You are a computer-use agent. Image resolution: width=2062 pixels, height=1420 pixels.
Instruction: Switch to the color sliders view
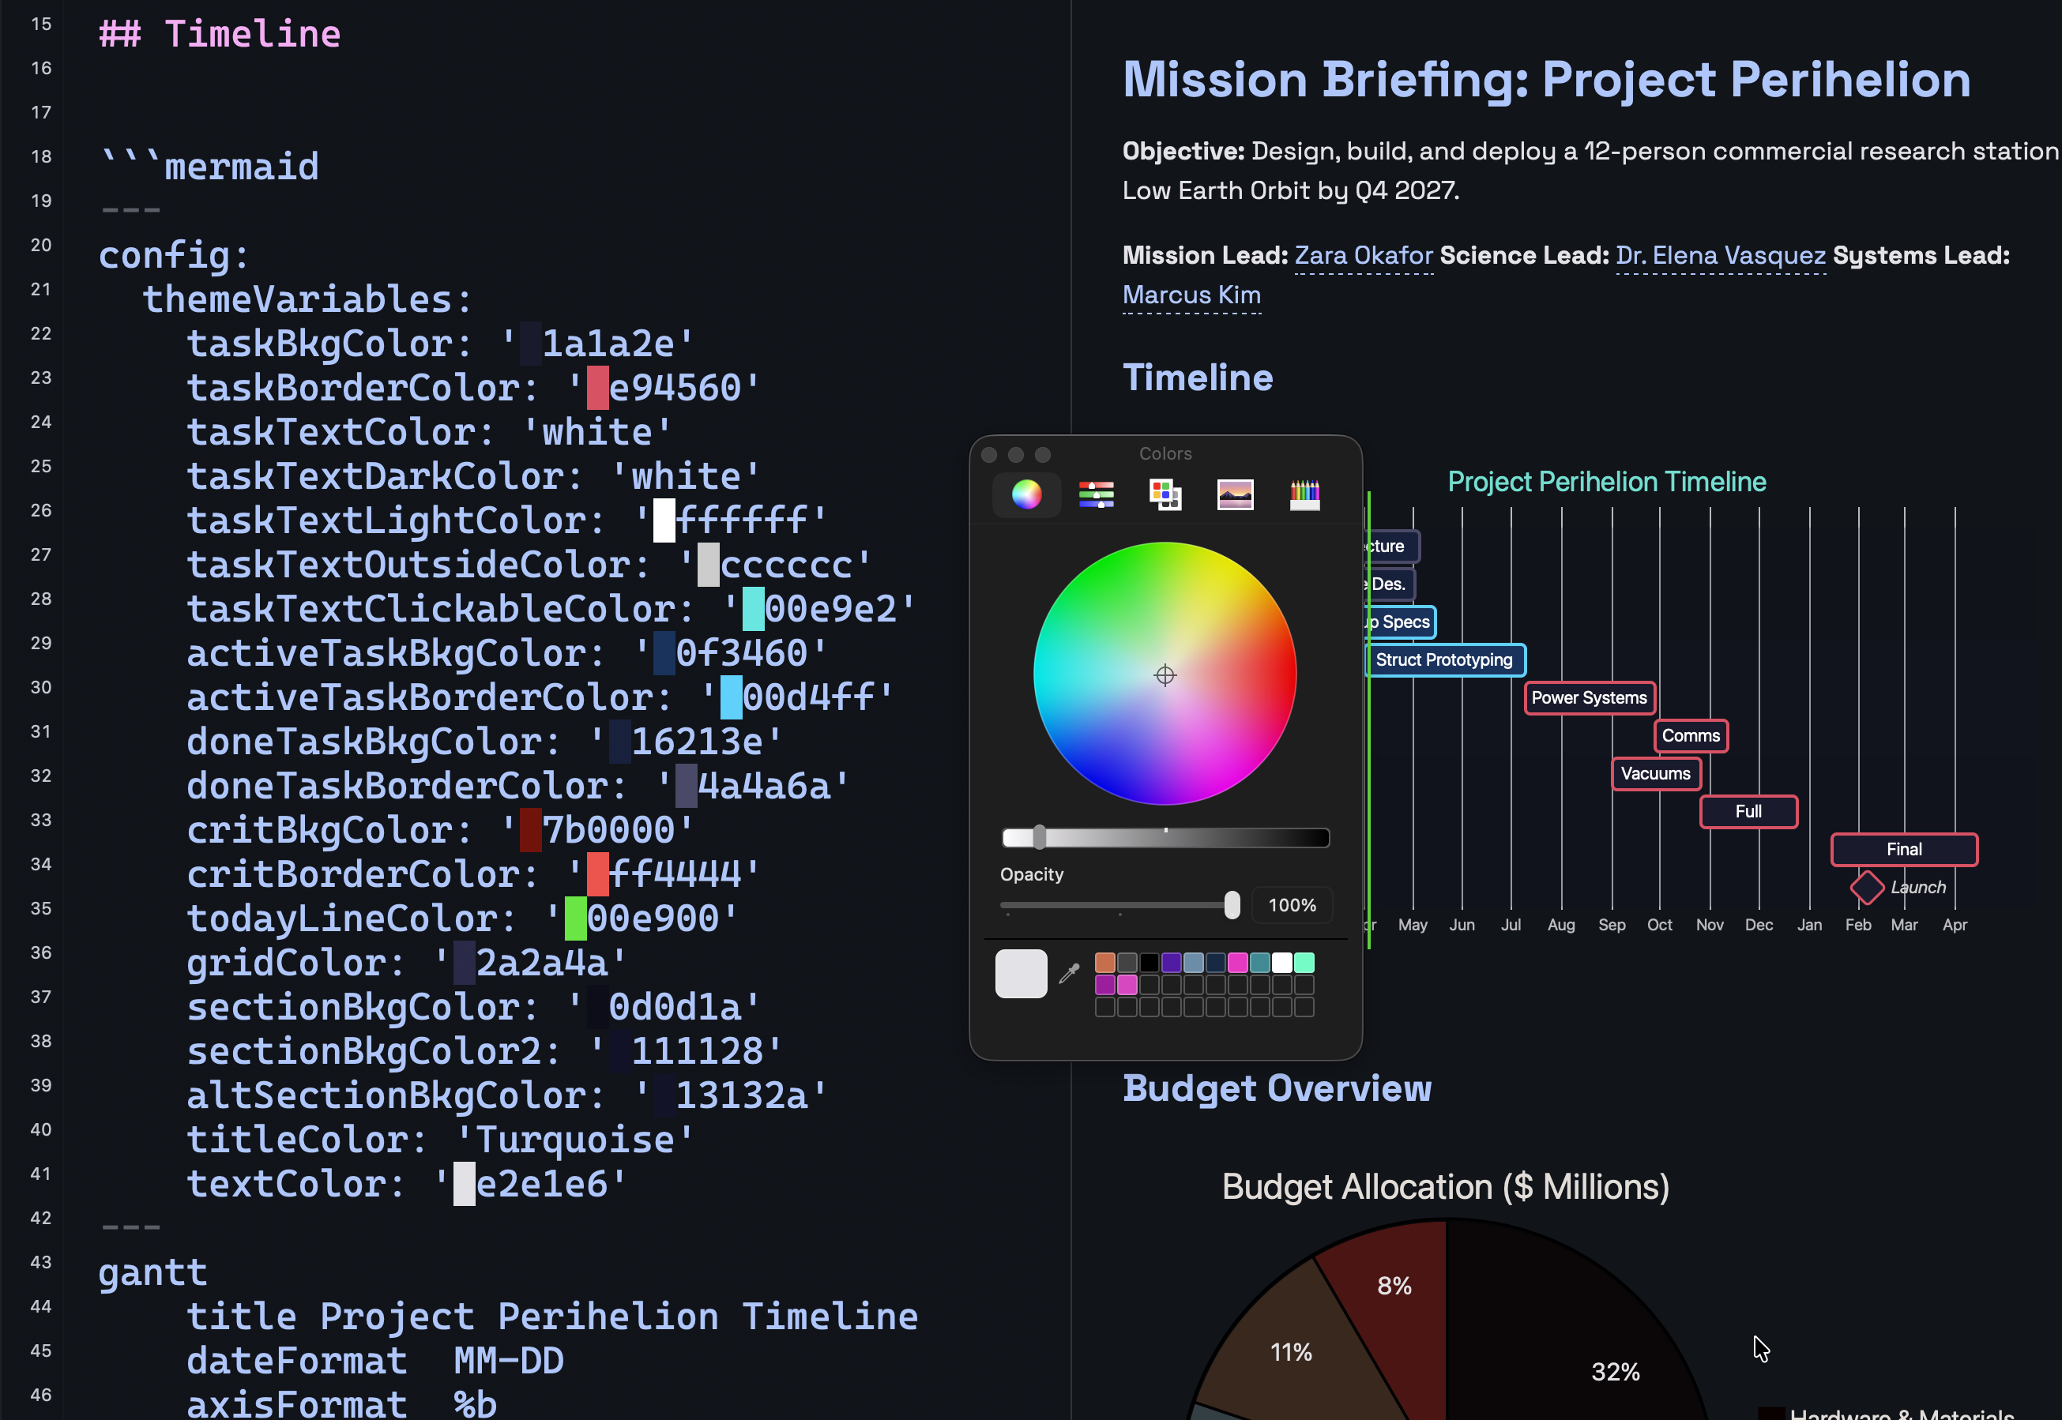1096,494
